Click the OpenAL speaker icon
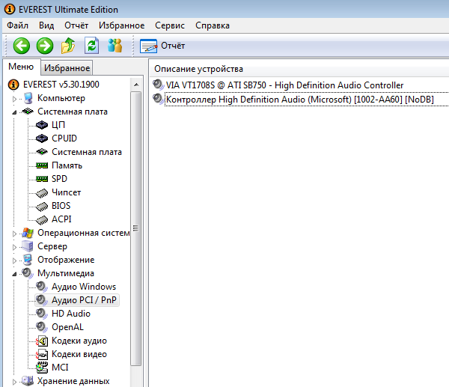The image size is (449, 387). (x=42, y=327)
